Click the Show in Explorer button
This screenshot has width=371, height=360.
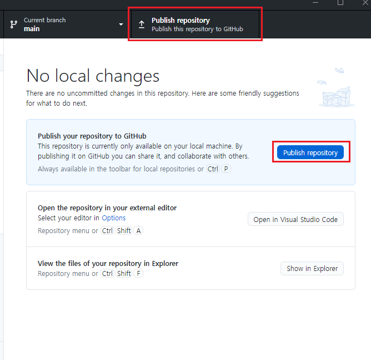click(x=312, y=269)
